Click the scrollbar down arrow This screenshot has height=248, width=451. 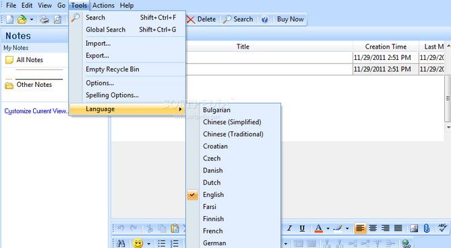pos(448,127)
